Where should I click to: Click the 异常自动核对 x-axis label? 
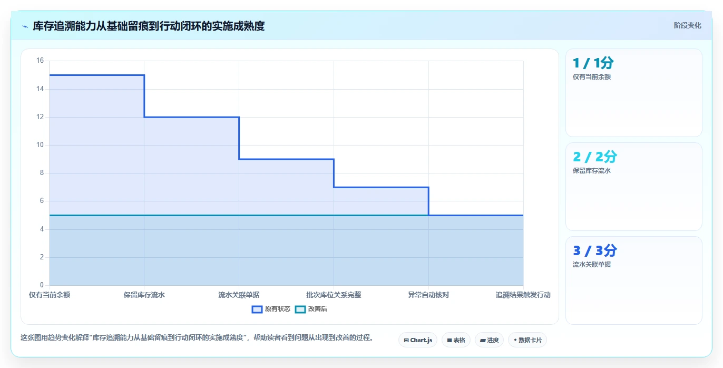click(x=428, y=295)
